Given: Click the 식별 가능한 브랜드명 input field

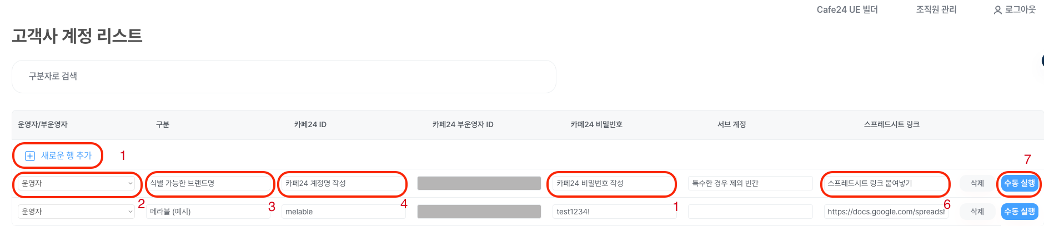Looking at the screenshot, I should pos(208,183).
